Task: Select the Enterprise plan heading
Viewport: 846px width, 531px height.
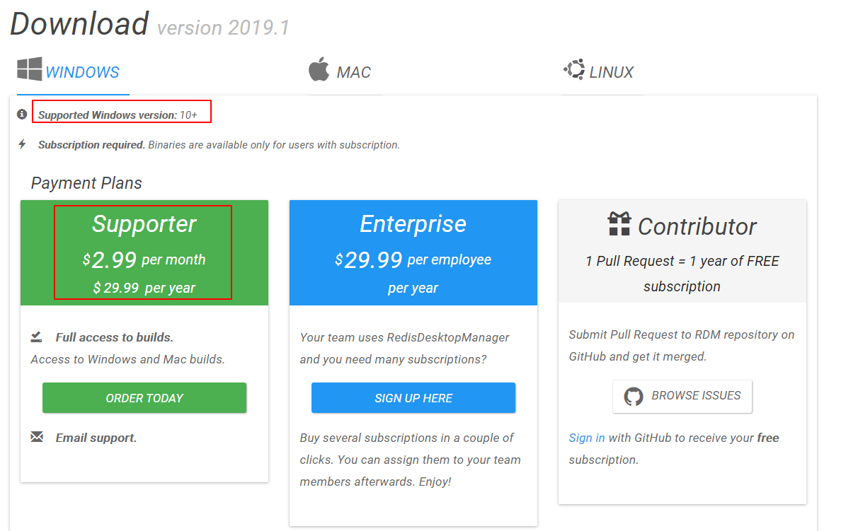Action: (x=413, y=223)
